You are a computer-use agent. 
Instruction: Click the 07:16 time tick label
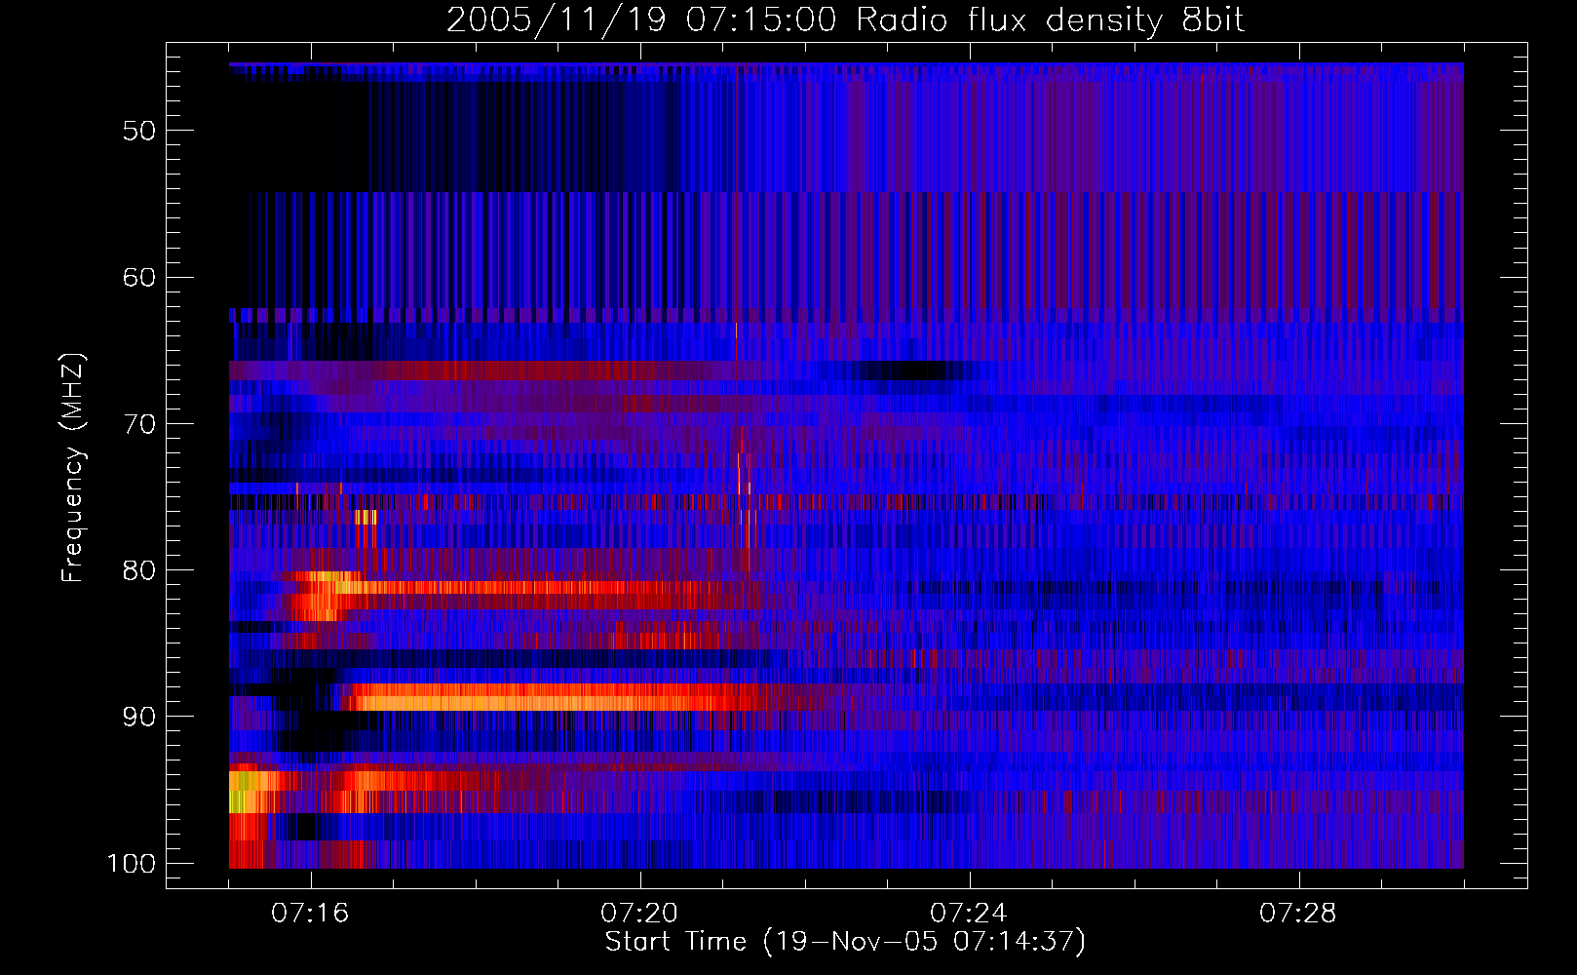310,914
